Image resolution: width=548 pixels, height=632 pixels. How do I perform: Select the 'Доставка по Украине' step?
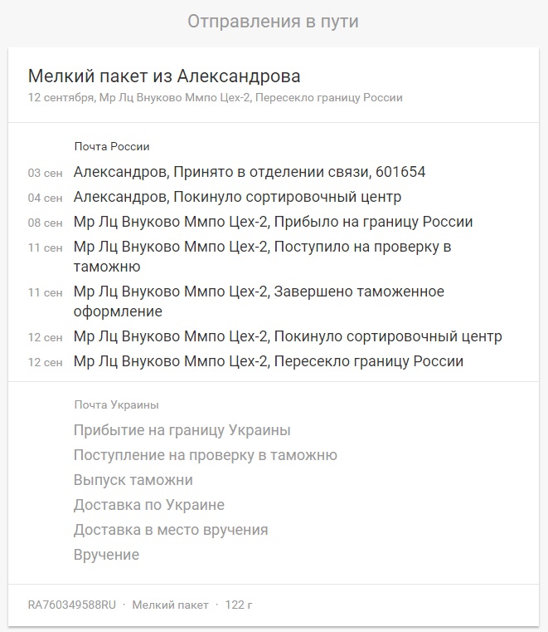pyautogui.click(x=149, y=505)
